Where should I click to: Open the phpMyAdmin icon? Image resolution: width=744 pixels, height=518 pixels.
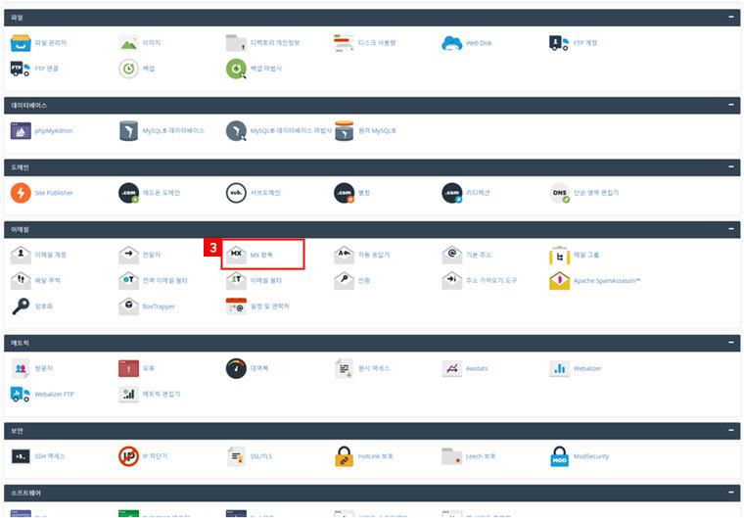coord(22,130)
